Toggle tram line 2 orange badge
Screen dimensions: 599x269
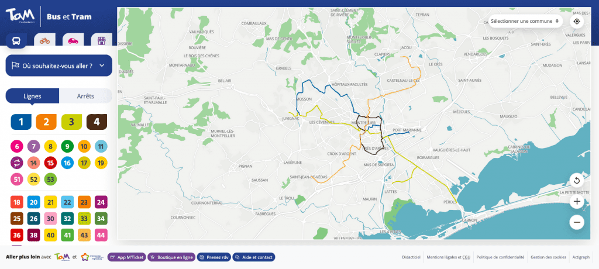click(46, 122)
